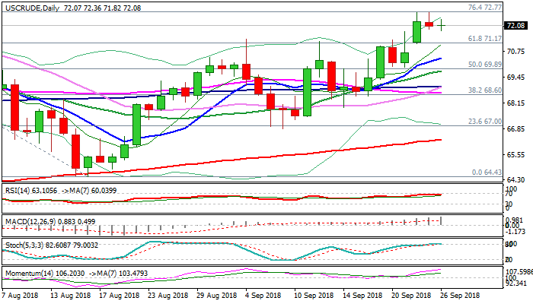
Task: Select the 0.0 Fibonacci label at 64.43
Action: coord(487,172)
